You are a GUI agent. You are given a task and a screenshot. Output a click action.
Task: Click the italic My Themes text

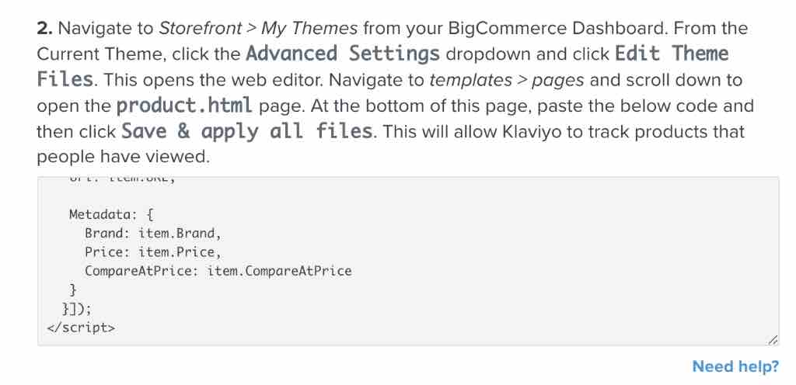point(309,29)
